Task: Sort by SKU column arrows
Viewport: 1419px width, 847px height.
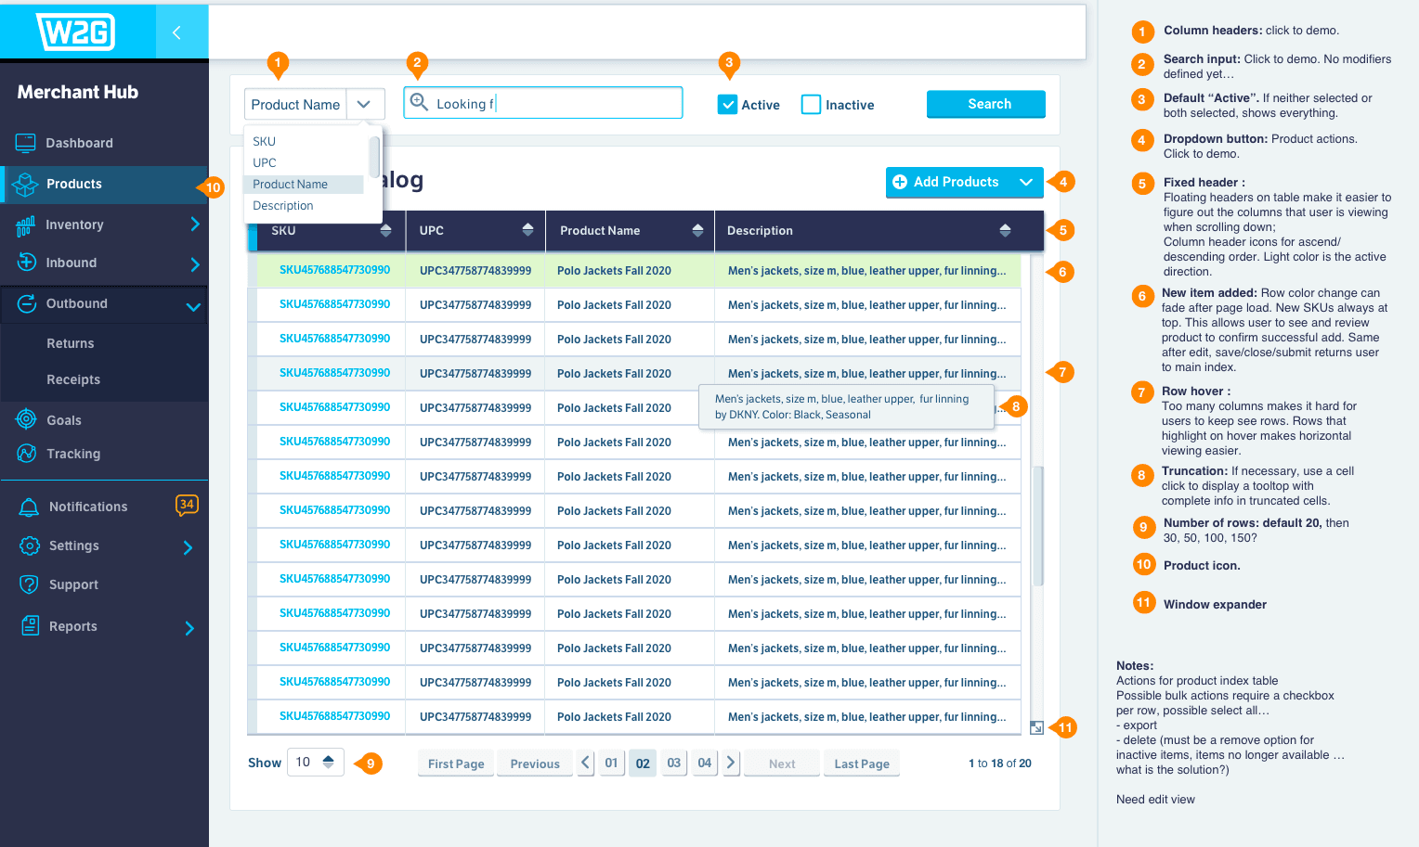Action: 385,230
